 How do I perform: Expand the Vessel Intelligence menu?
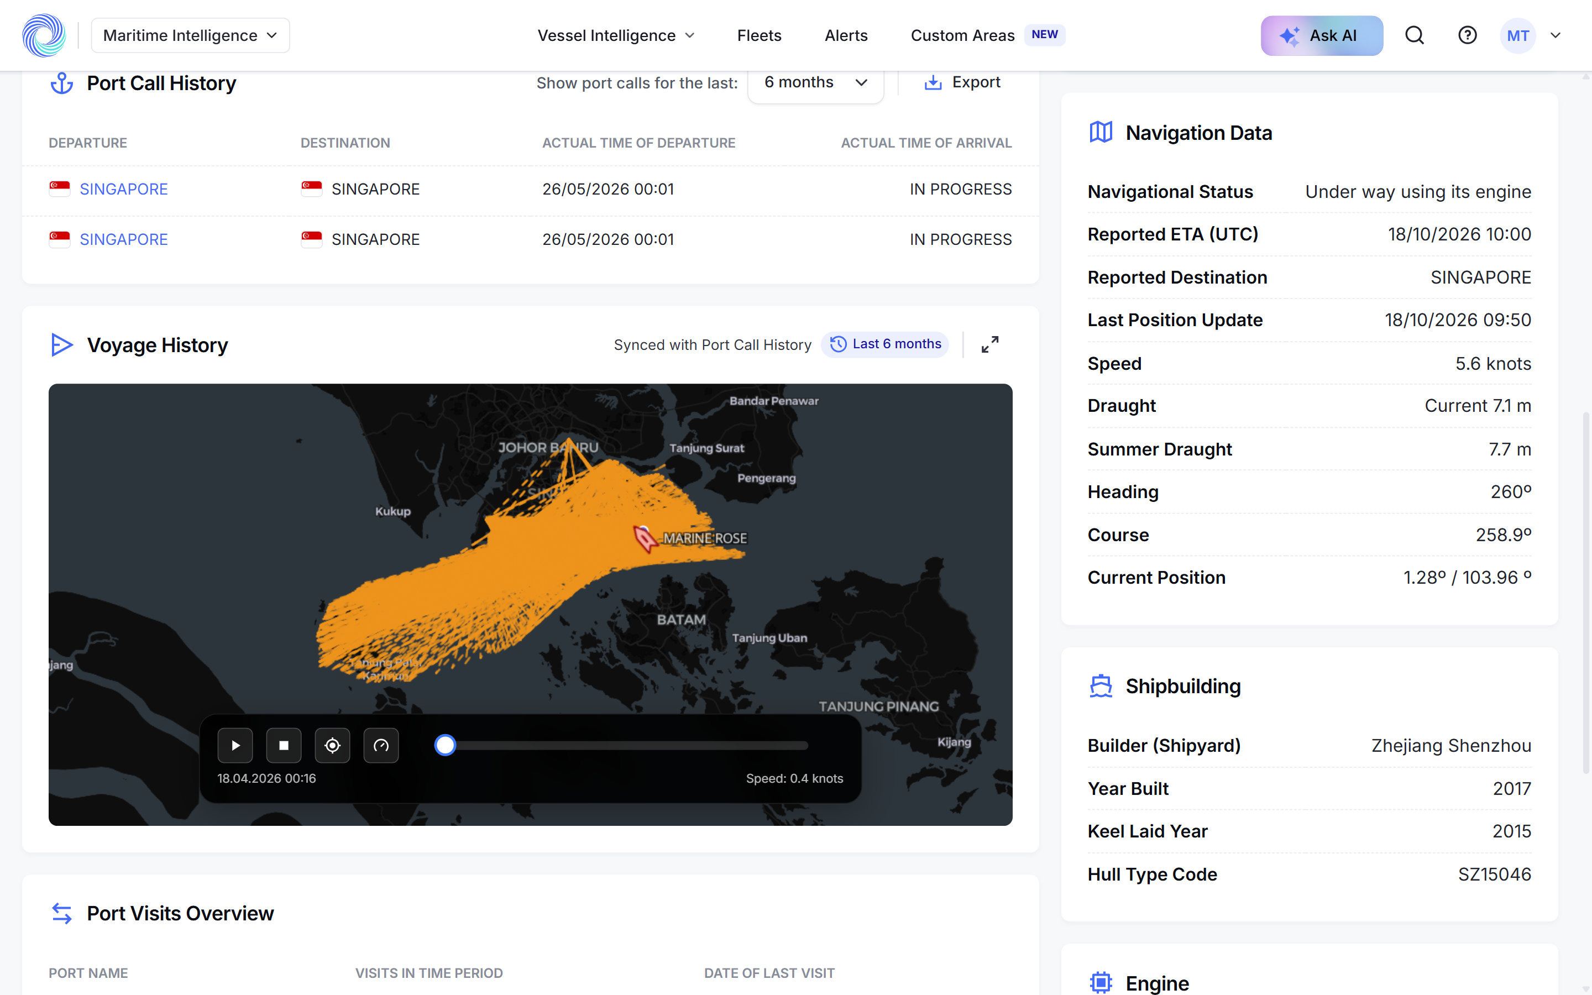click(616, 35)
